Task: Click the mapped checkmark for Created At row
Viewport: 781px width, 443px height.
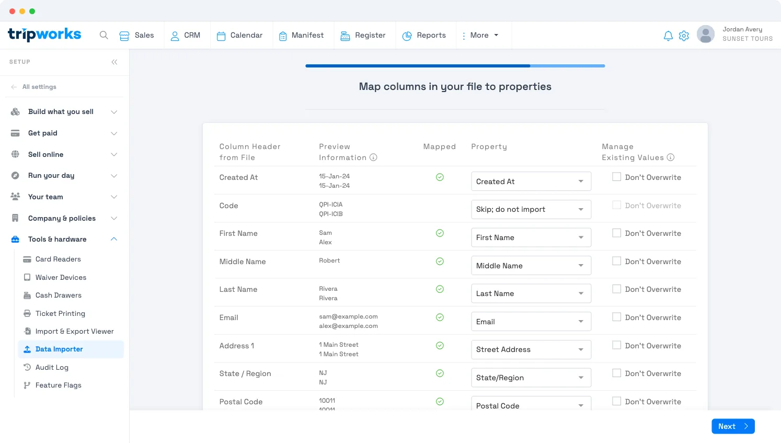Action: point(440,177)
